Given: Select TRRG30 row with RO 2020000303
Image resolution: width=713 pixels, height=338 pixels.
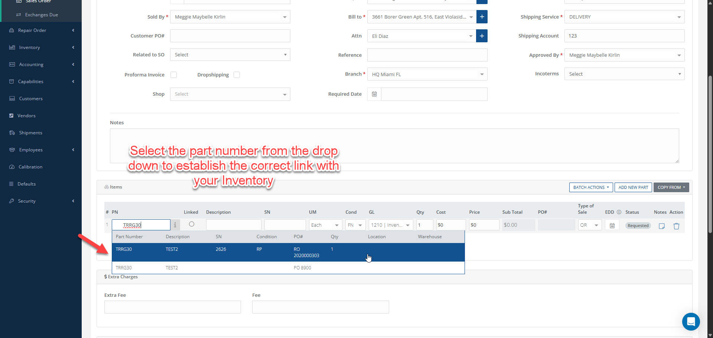Looking at the screenshot, I should point(288,252).
